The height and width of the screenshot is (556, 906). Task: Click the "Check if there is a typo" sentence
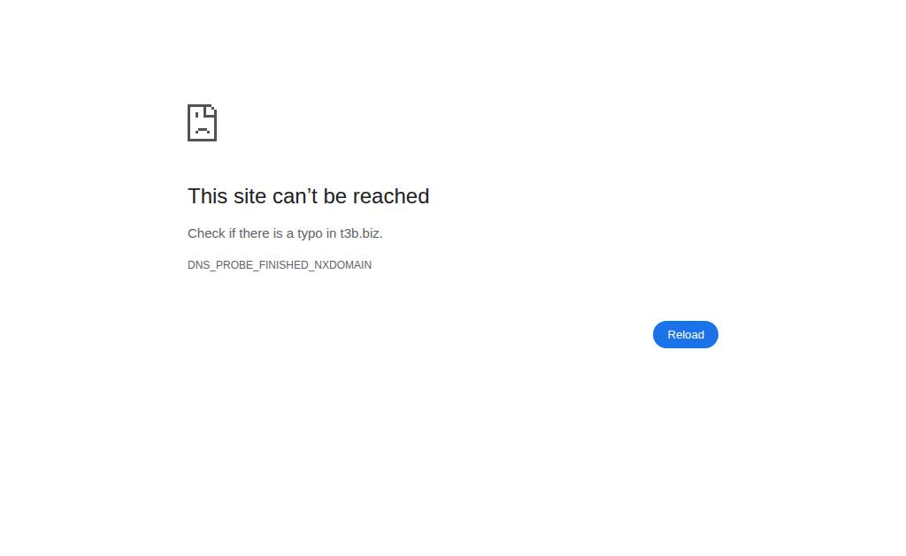[285, 233]
